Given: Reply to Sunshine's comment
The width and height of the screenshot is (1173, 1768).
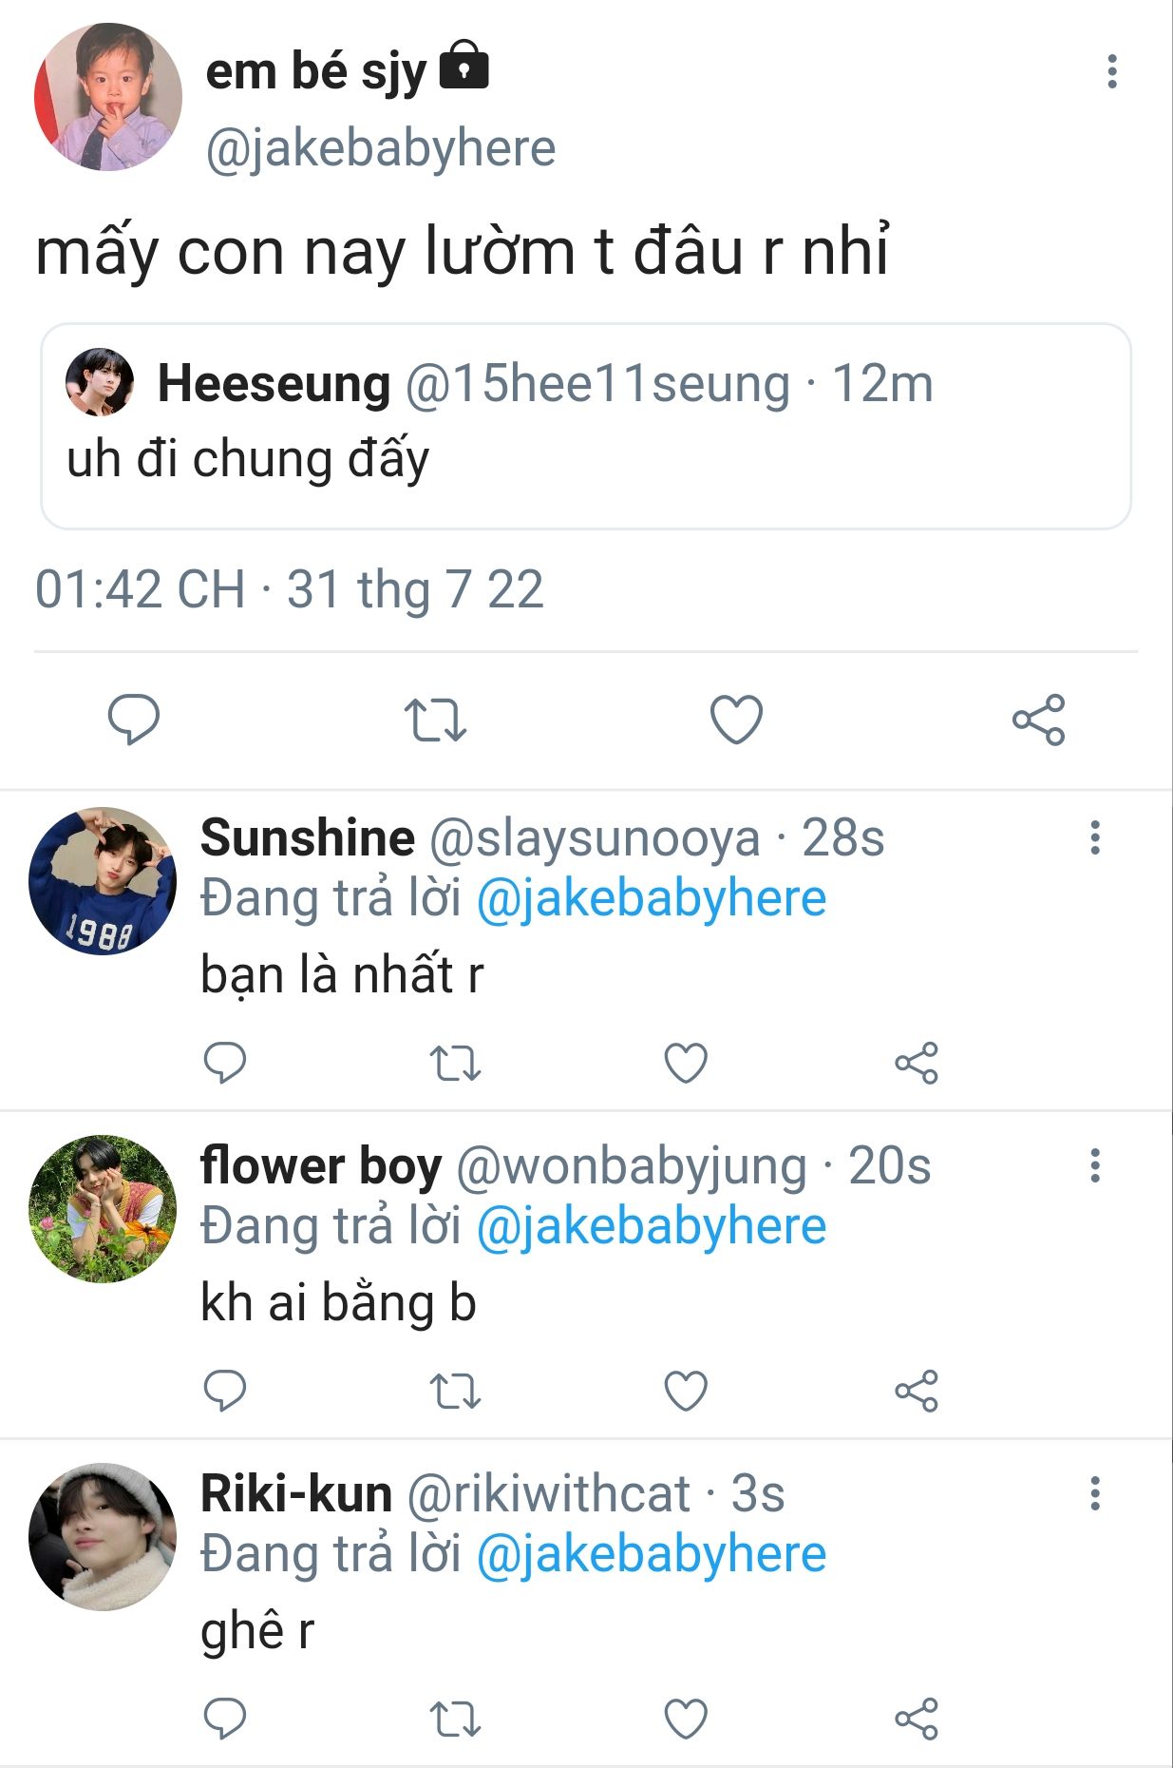Looking at the screenshot, I should [225, 1063].
